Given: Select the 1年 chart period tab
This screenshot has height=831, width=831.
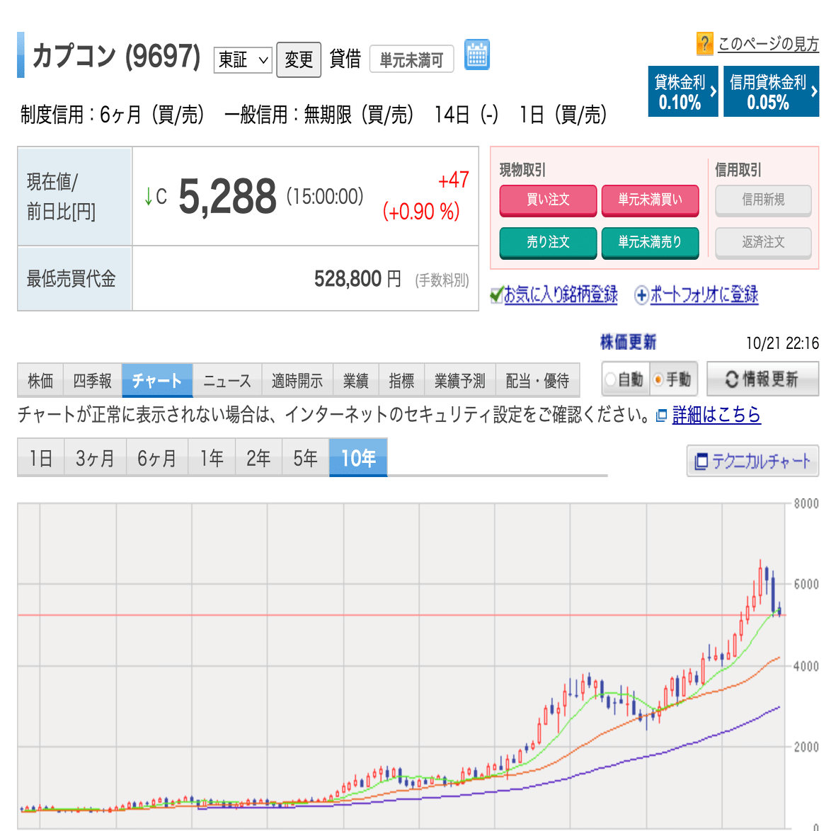Looking at the screenshot, I should (x=211, y=458).
